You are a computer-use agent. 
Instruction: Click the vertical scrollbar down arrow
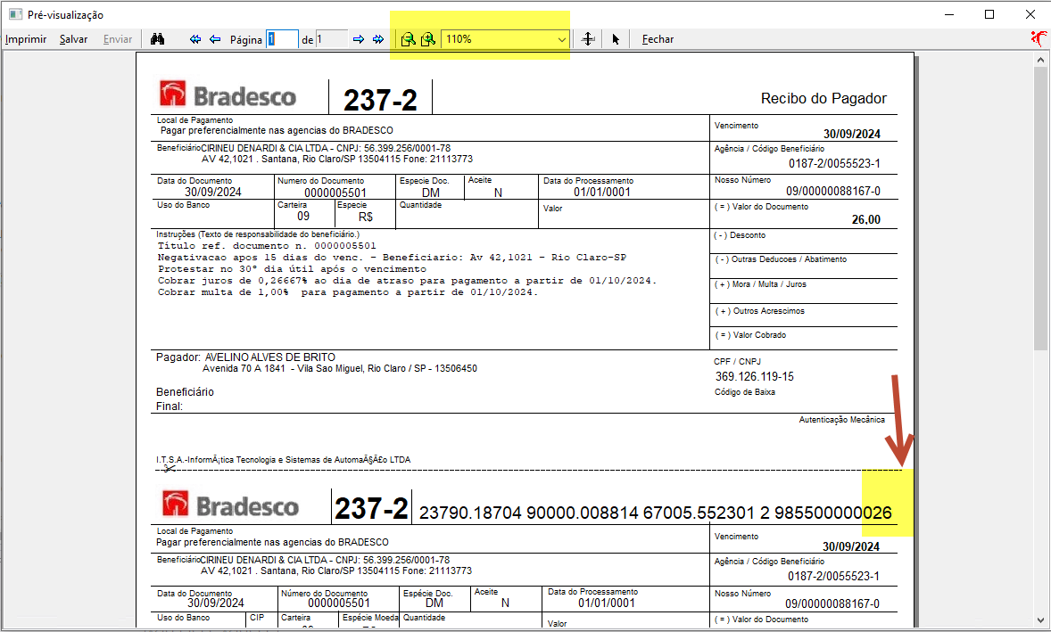(1040, 620)
